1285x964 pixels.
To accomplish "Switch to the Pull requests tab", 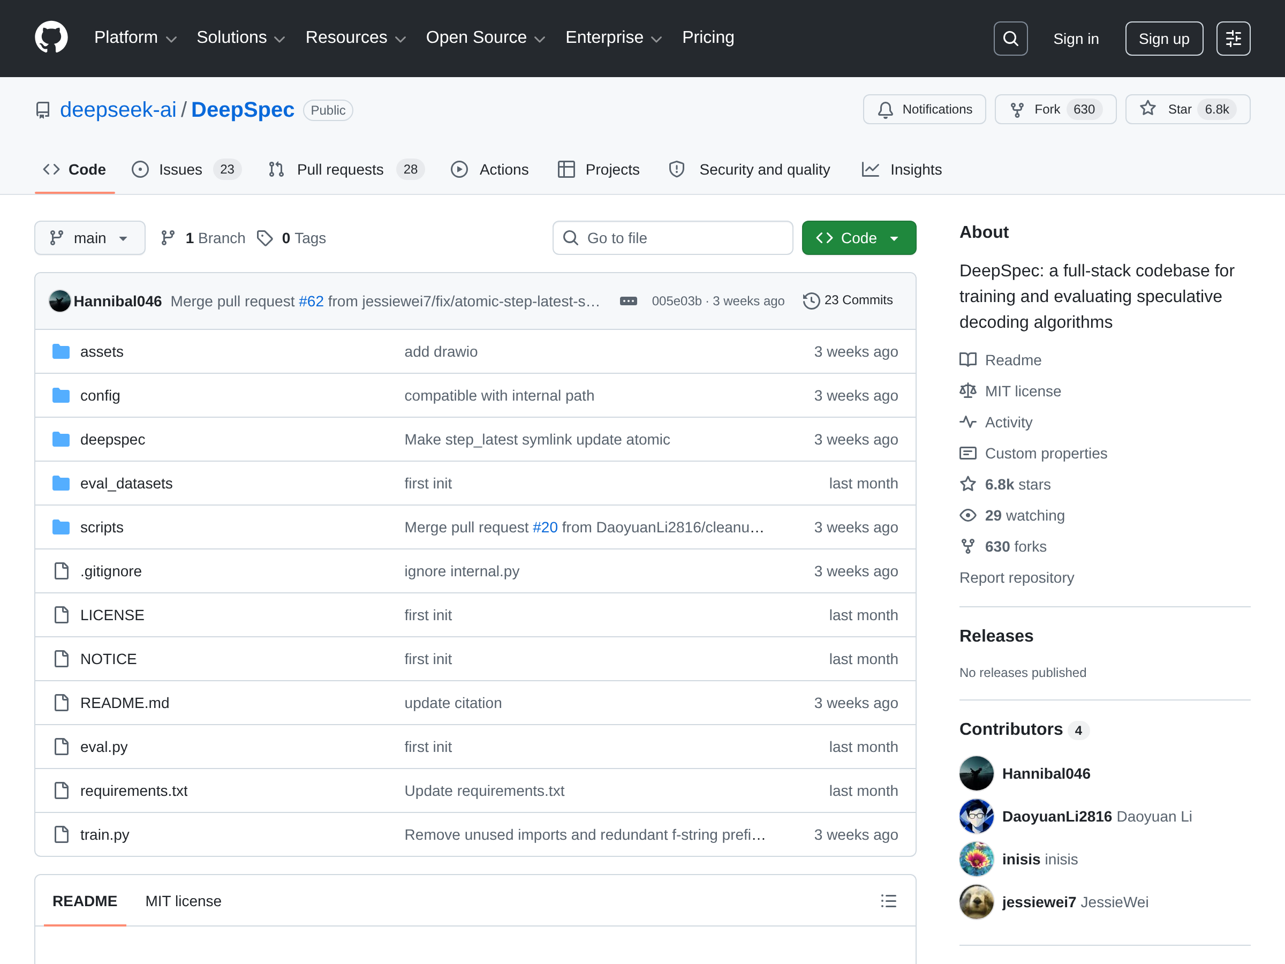I will click(346, 170).
